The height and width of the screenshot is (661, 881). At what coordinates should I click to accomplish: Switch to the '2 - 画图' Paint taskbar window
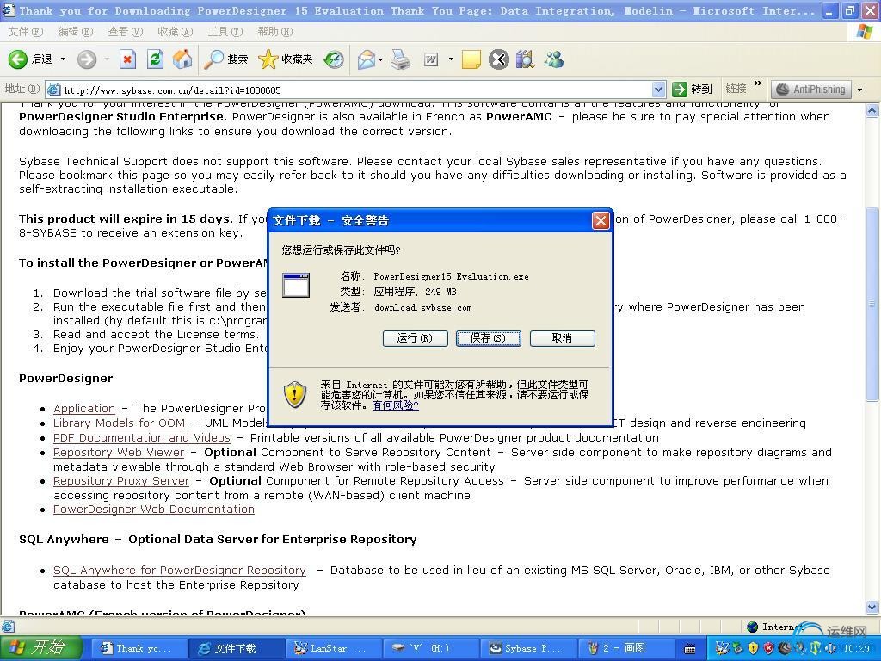point(626,649)
